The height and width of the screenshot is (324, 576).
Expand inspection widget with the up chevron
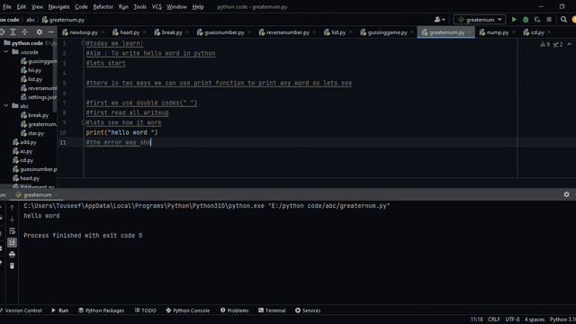(570, 44)
